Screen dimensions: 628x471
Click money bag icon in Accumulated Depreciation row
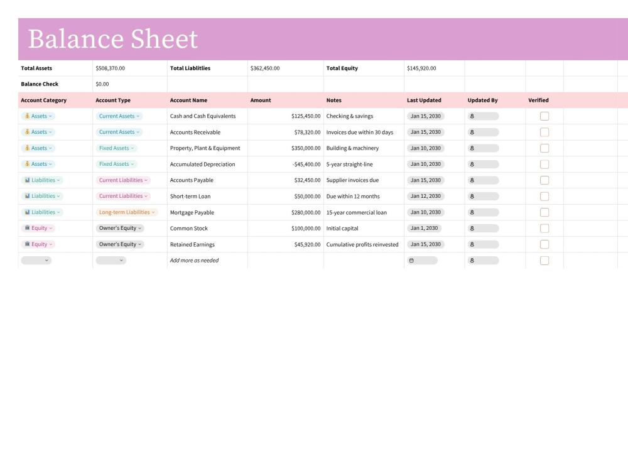27,164
